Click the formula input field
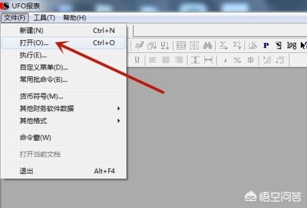This screenshot has height=208, width=307. pos(220,31)
